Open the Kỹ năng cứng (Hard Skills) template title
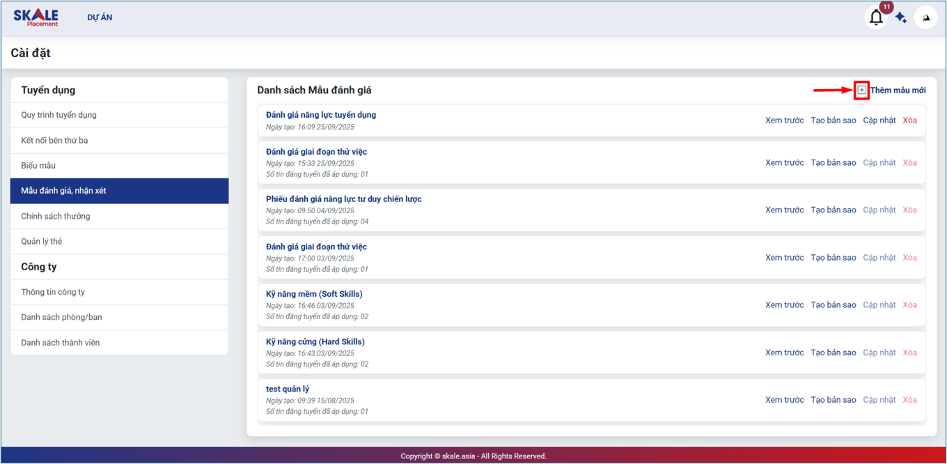The height and width of the screenshot is (464, 947). (x=315, y=342)
